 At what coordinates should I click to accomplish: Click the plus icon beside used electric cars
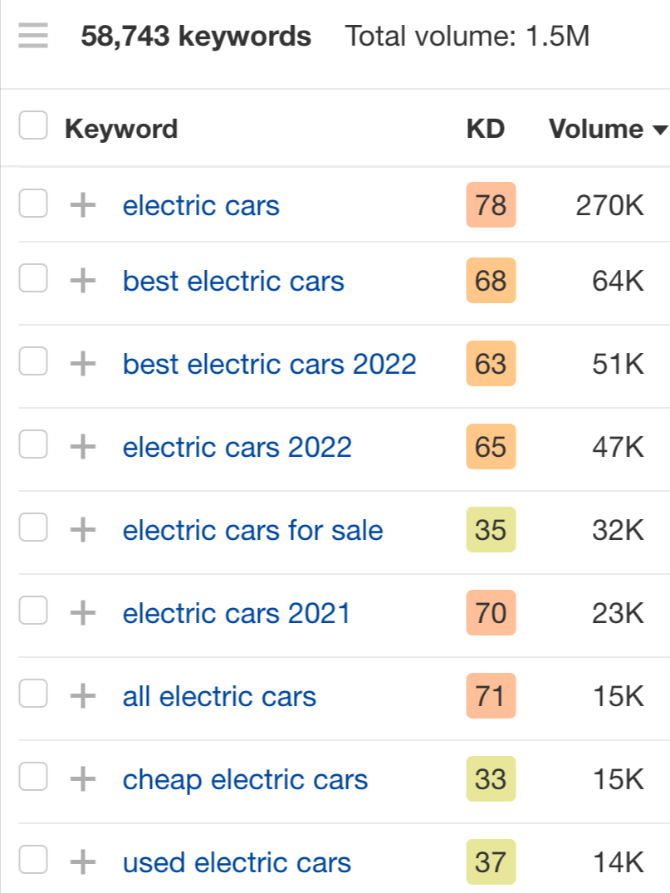point(81,862)
